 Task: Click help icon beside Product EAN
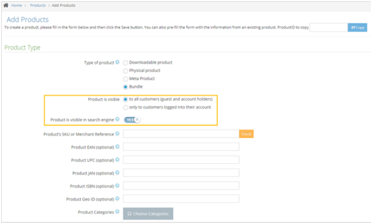[118, 147]
